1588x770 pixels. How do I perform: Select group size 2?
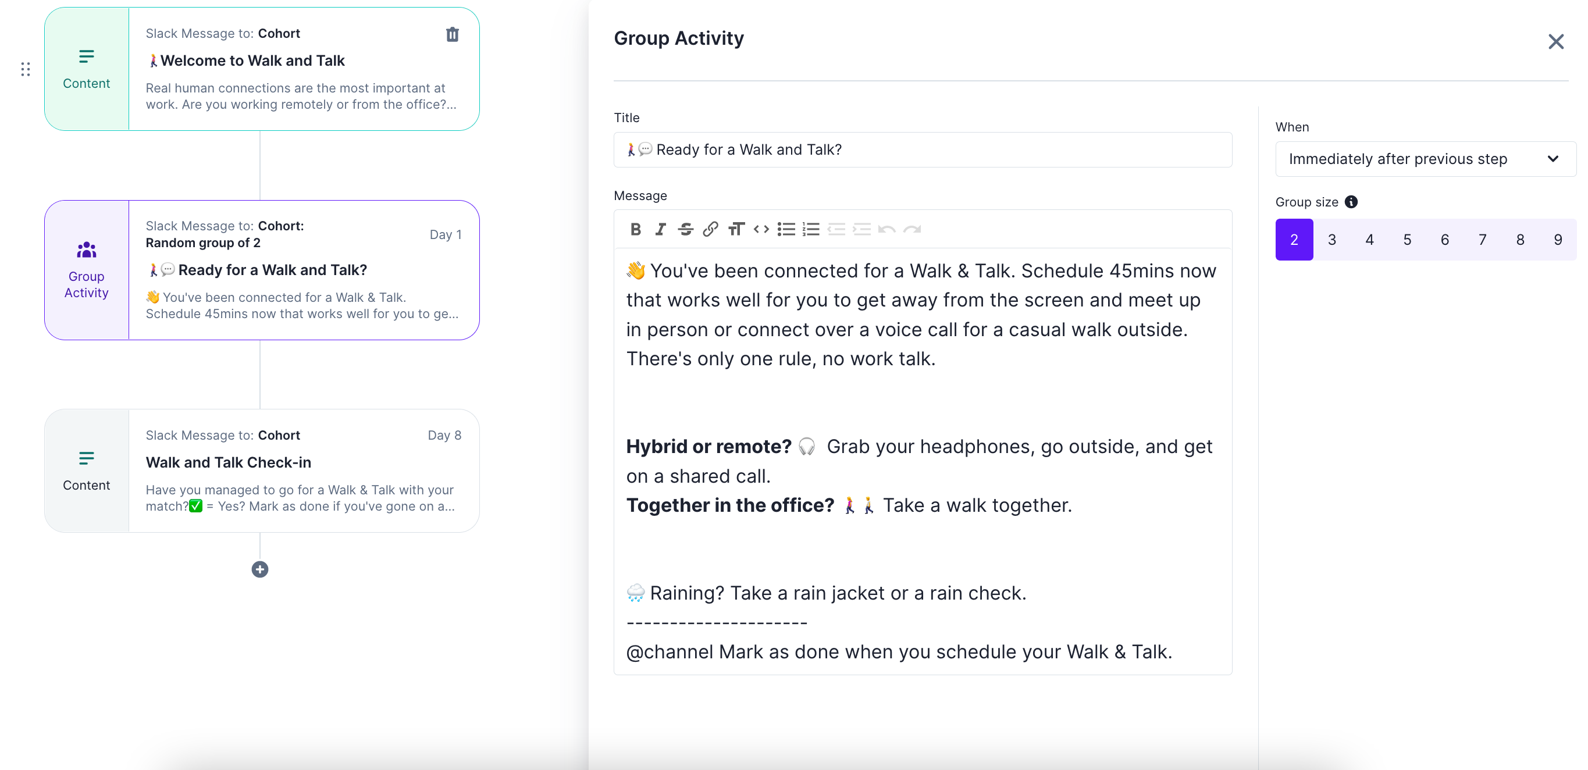tap(1294, 240)
